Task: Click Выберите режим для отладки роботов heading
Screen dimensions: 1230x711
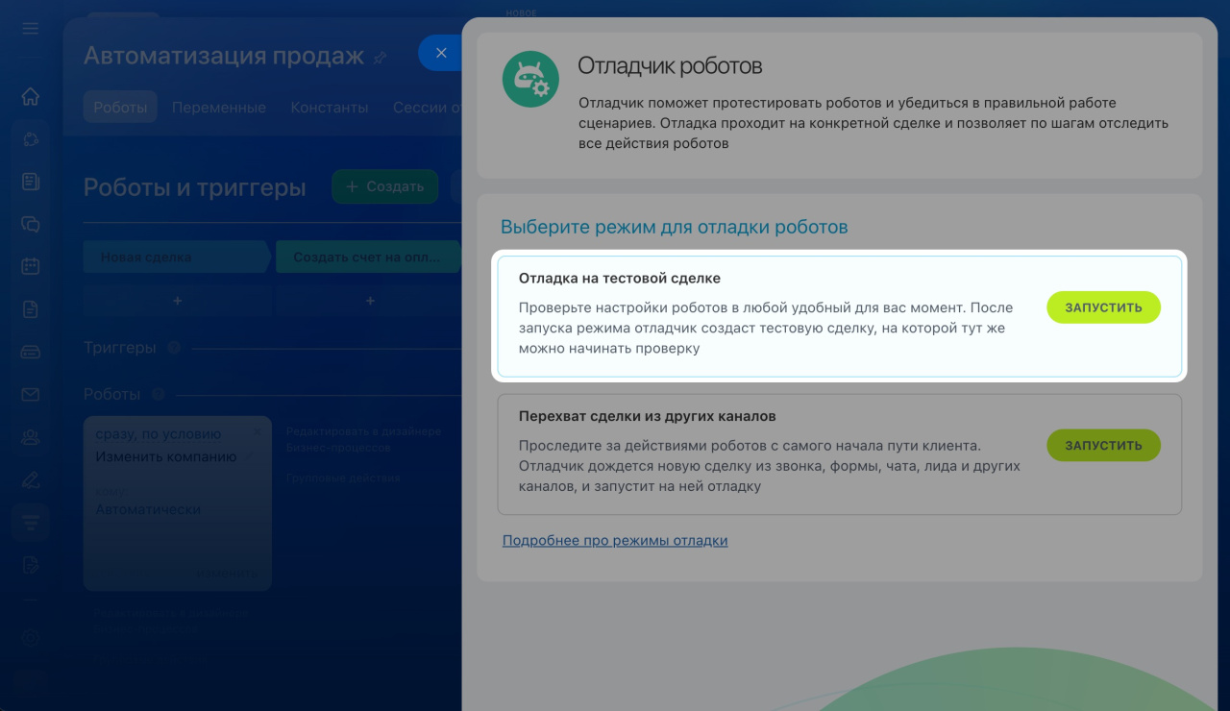Action: (674, 228)
